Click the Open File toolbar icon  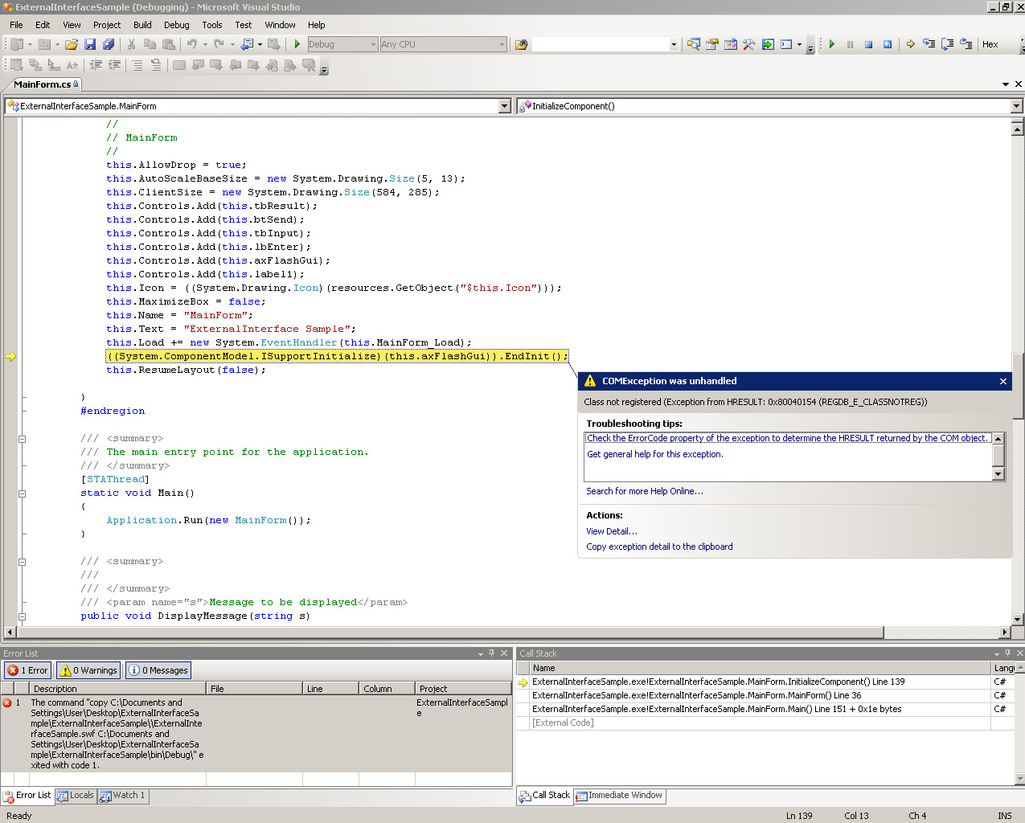tap(72, 44)
